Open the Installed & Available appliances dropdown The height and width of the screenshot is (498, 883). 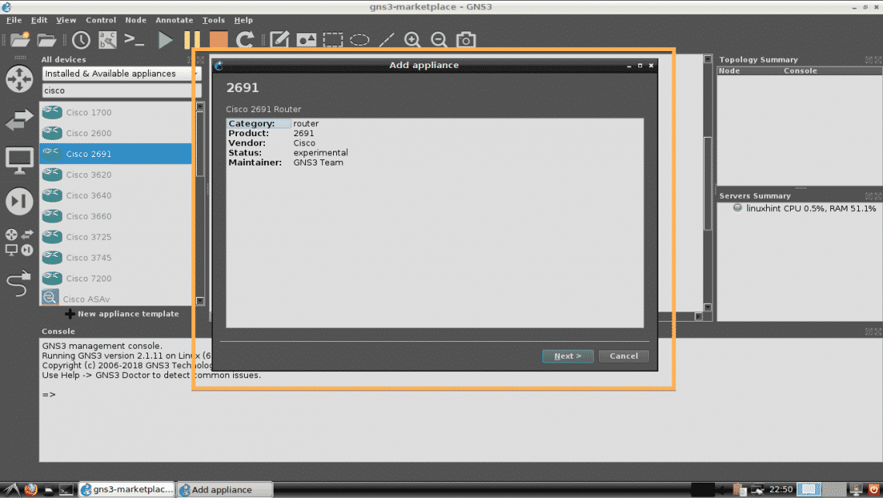coord(121,73)
